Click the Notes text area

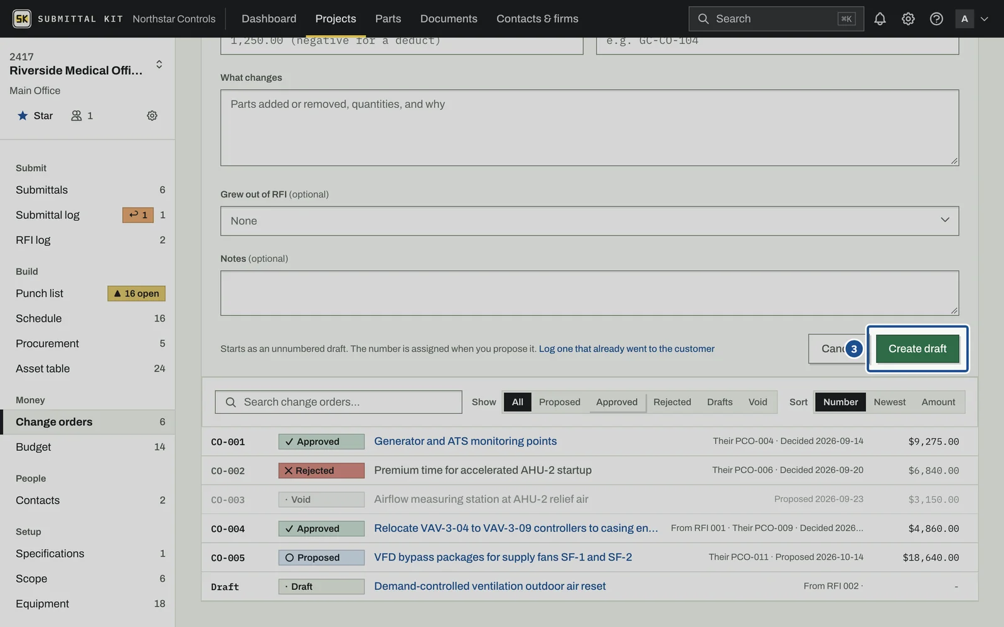[x=589, y=293]
